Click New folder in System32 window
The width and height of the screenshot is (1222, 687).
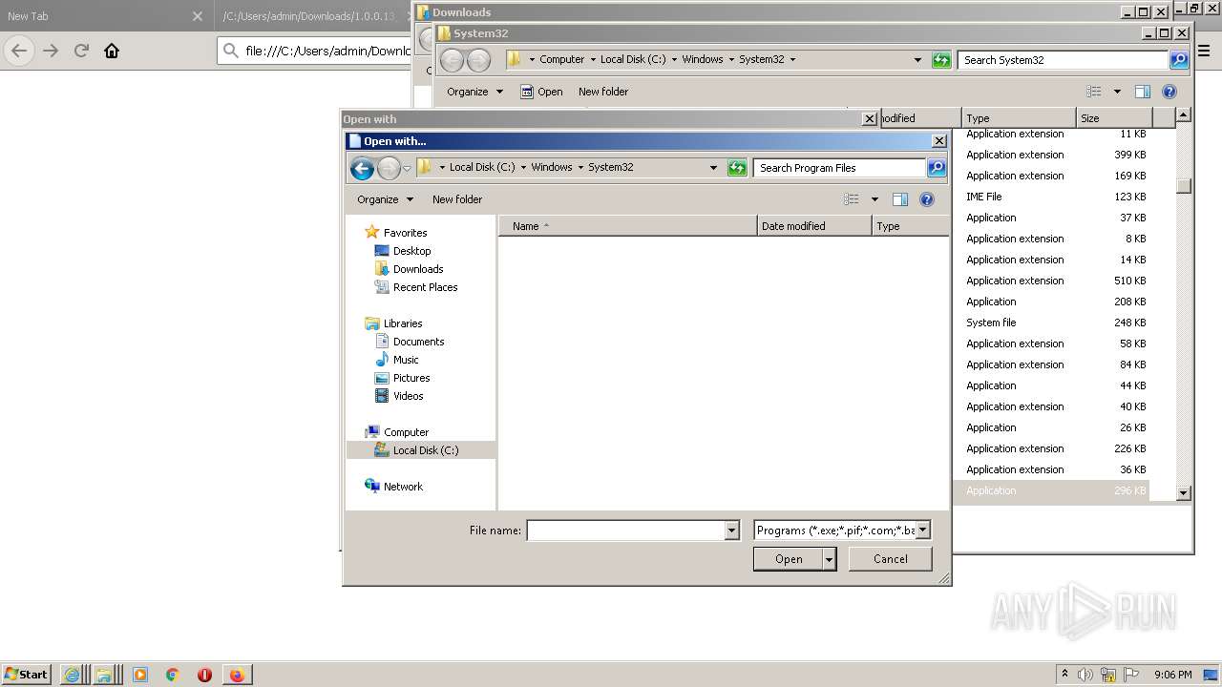603,92
